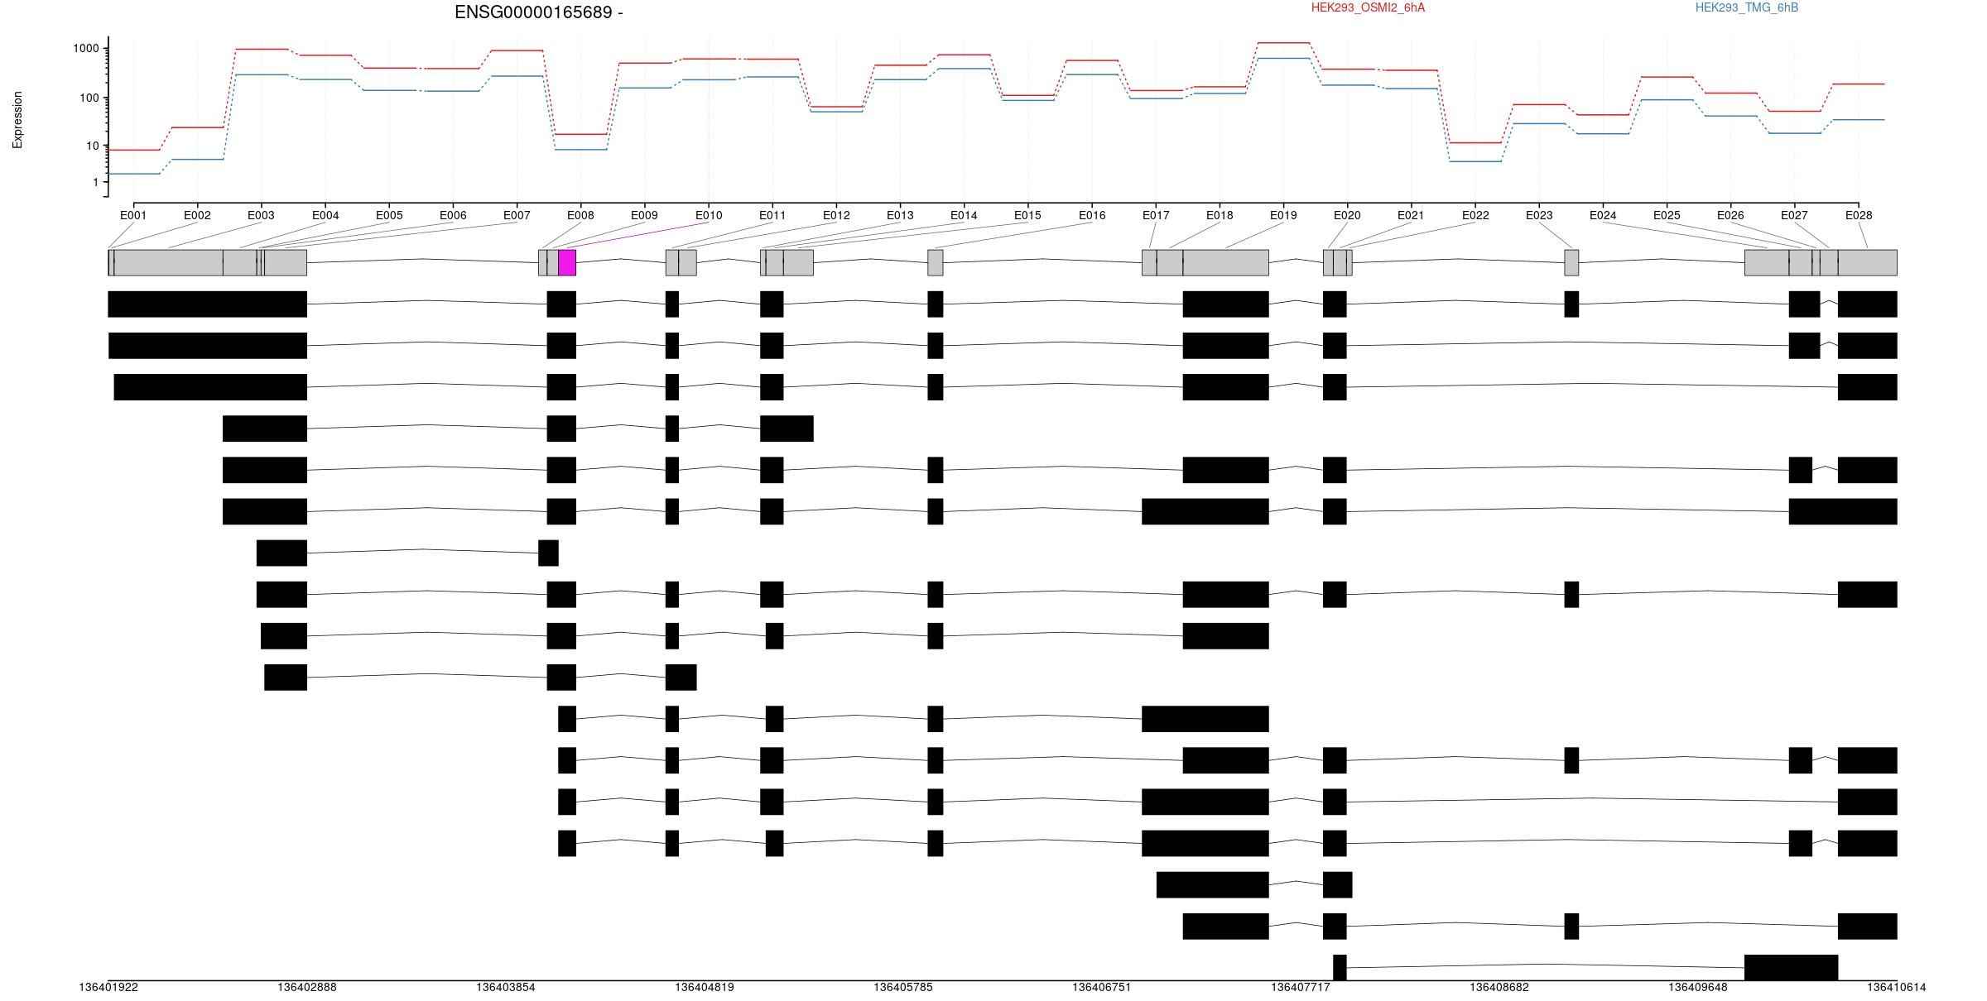Click exon label E021
This screenshot has height=1001, width=1987.
click(x=1411, y=215)
